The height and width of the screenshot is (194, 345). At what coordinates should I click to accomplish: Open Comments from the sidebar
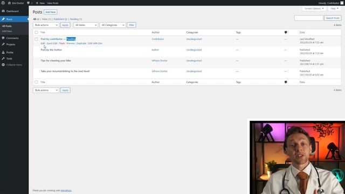coord(12,38)
